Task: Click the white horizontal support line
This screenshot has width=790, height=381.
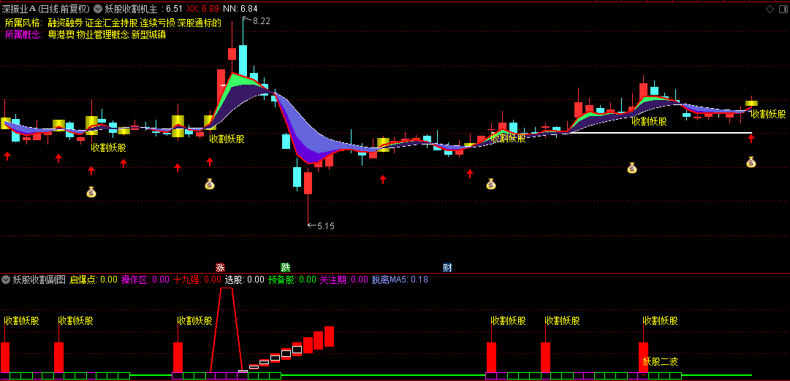Action: (660, 133)
